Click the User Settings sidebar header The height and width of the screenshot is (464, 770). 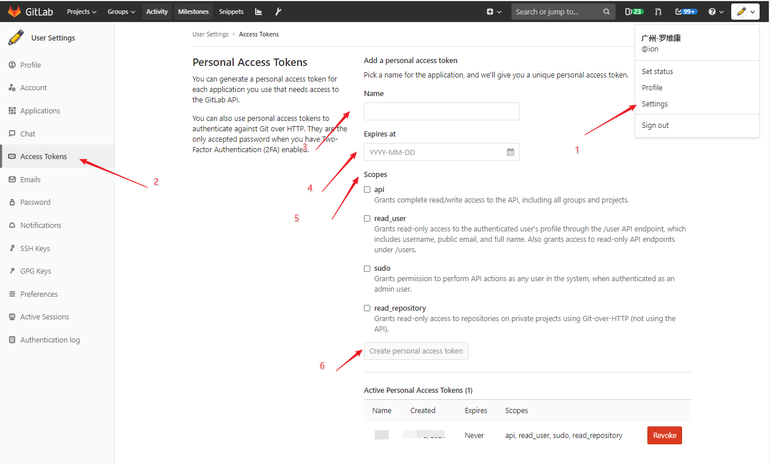pyautogui.click(x=53, y=38)
